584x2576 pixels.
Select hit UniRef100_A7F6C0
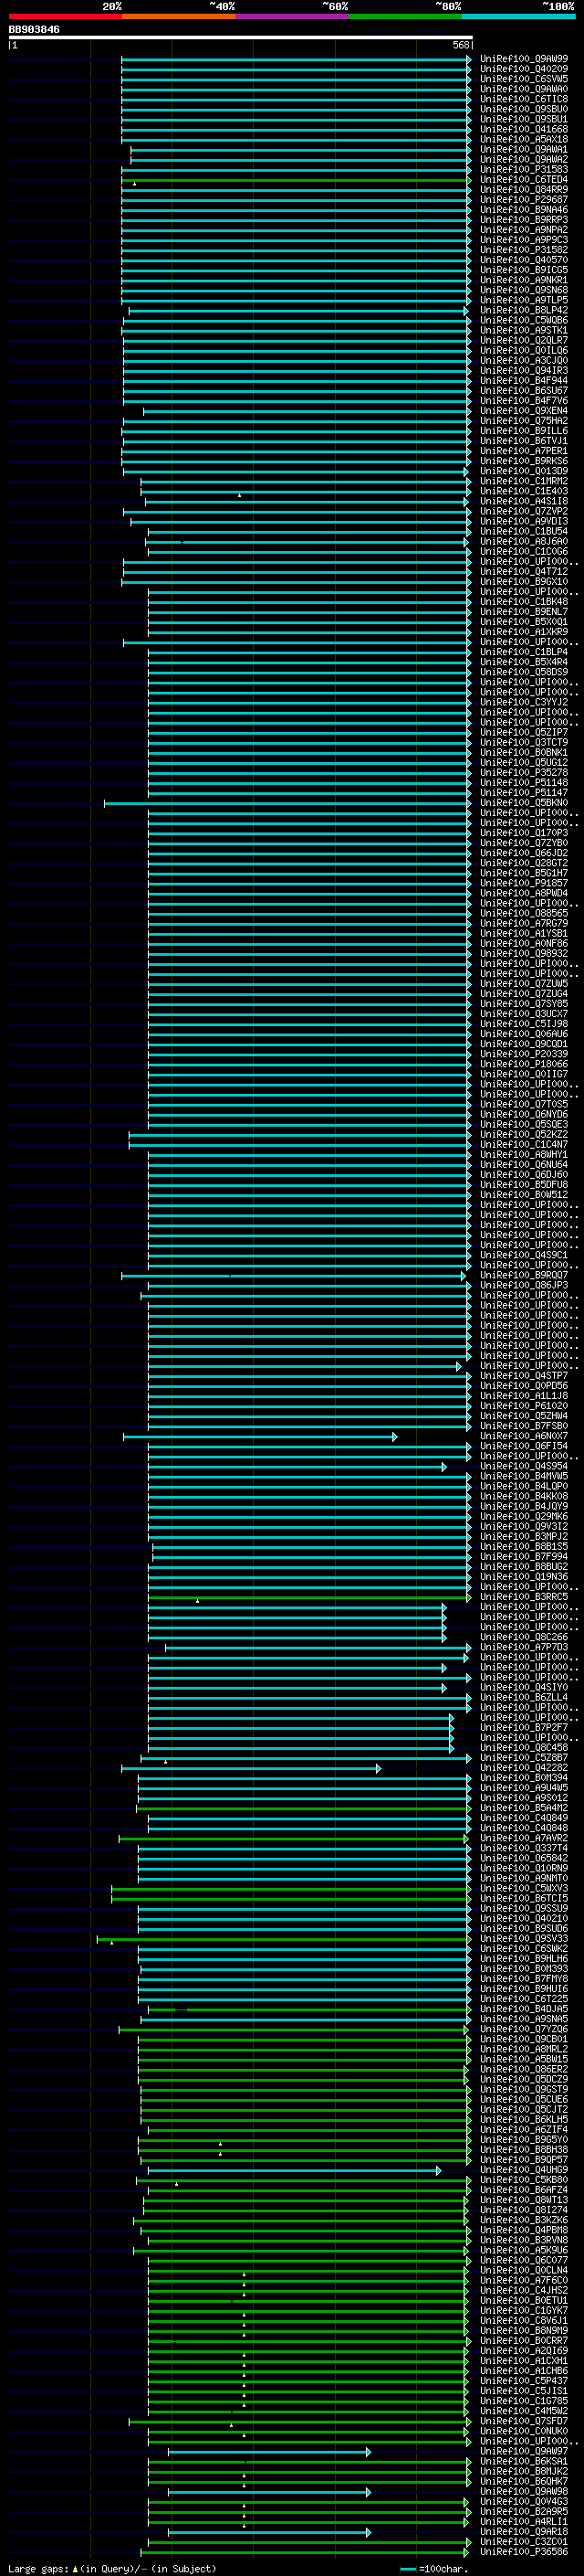point(524,2280)
